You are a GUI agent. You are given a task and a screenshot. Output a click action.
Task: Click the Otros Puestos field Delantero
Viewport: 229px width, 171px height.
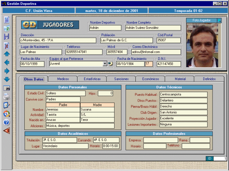[x=183, y=100]
